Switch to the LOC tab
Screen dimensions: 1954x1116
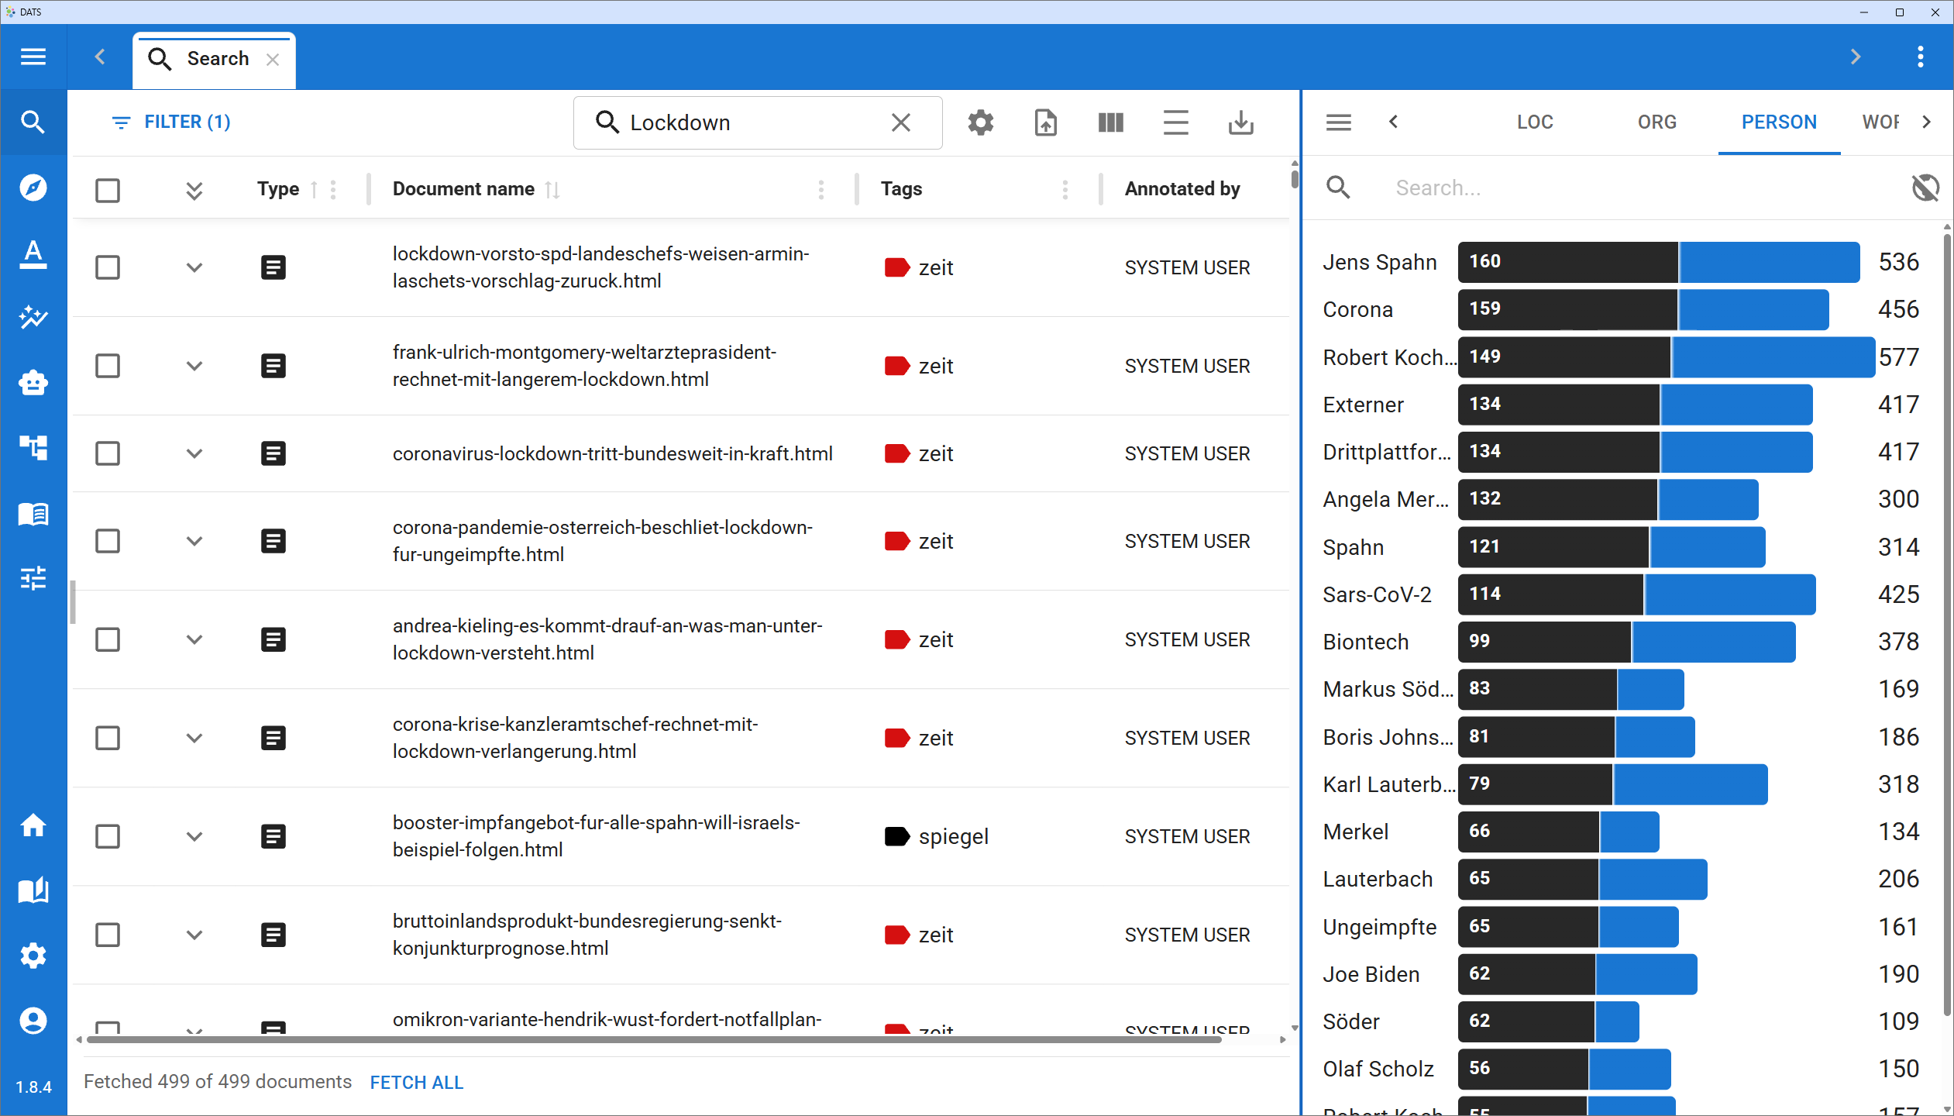coord(1535,122)
